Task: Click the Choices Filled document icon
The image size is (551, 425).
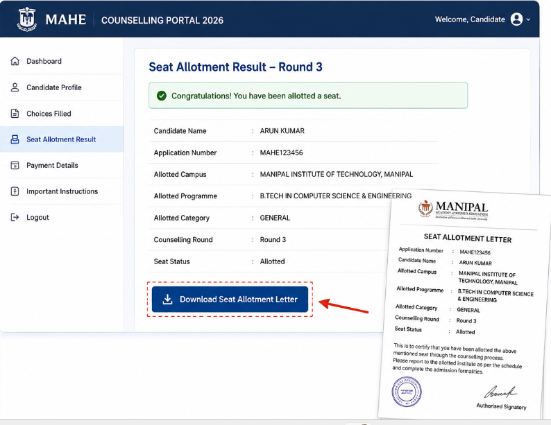Action: 15,114
